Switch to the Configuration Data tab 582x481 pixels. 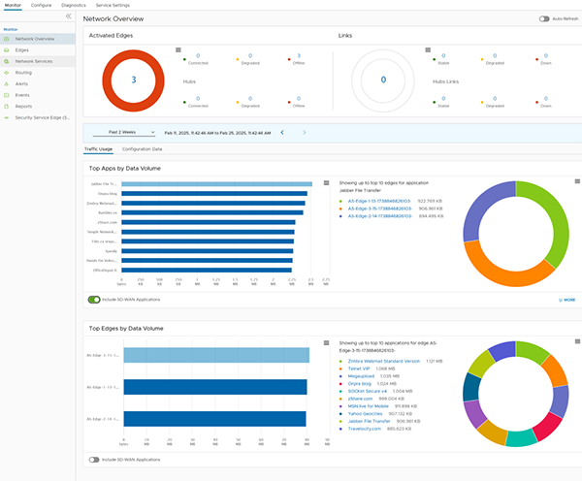(142, 149)
